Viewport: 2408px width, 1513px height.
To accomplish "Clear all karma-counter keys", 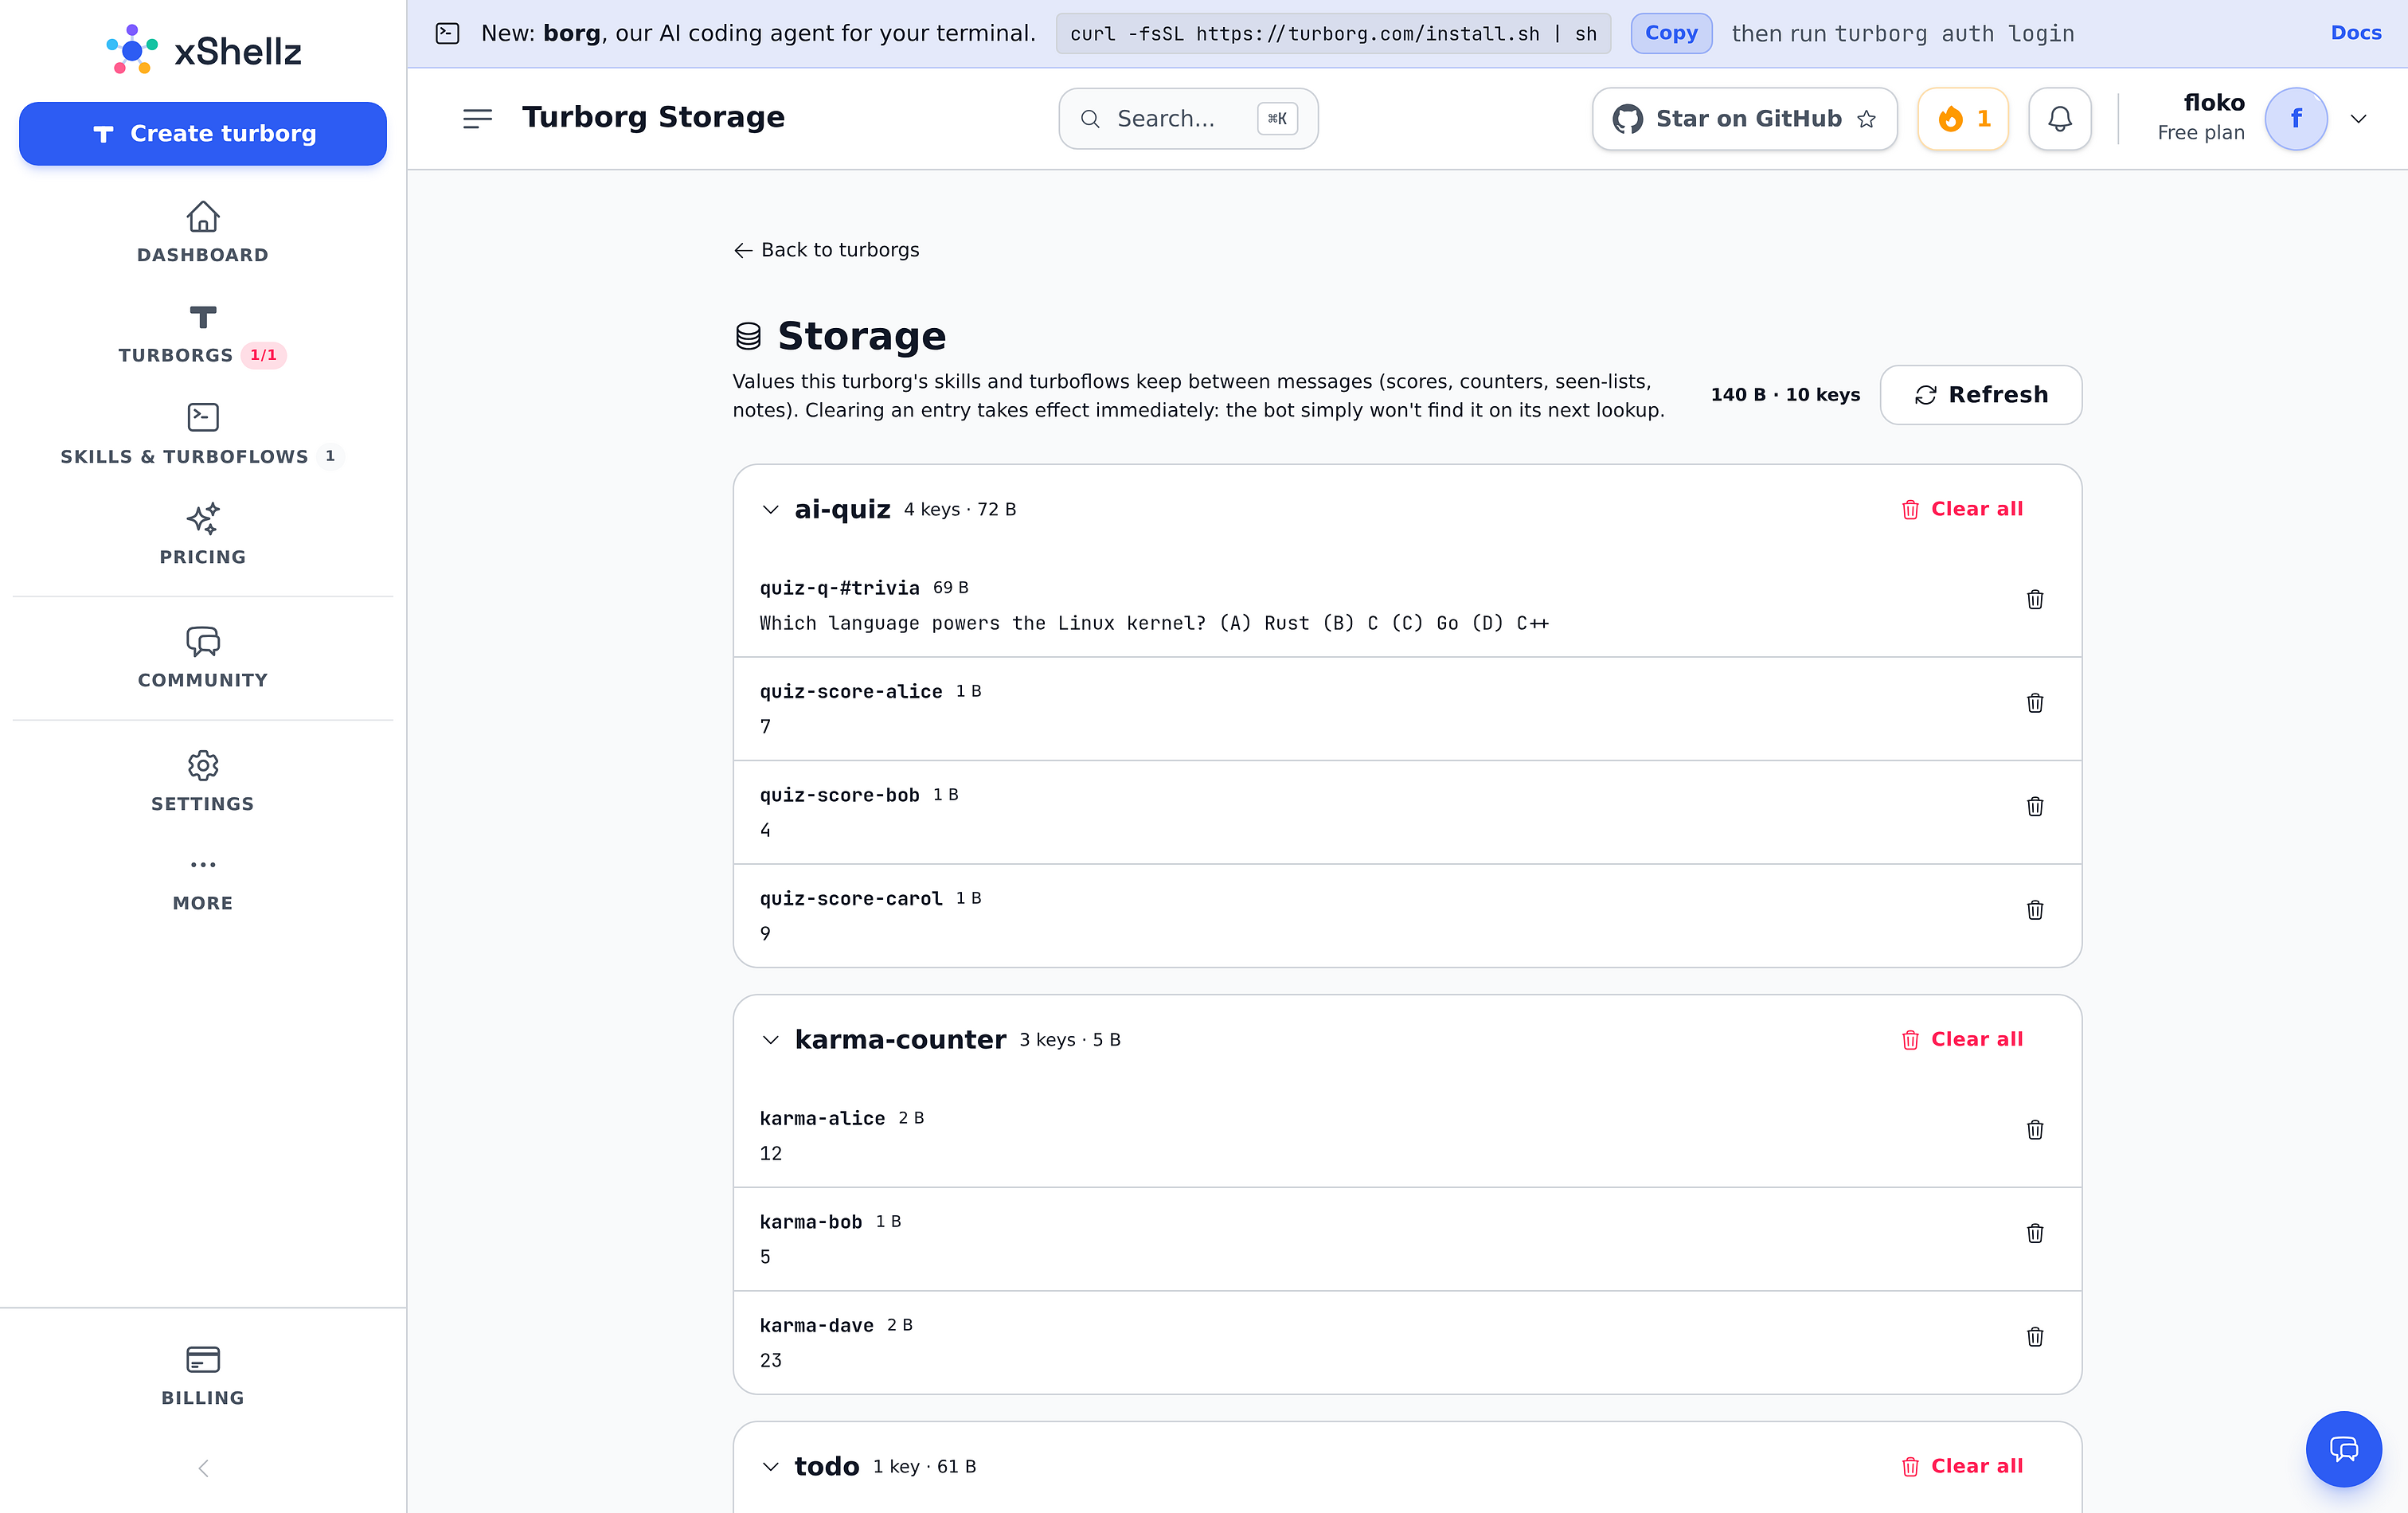I will (x=1962, y=1039).
